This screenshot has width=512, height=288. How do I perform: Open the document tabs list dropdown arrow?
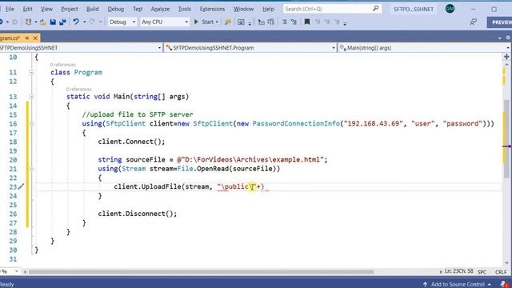click(500, 38)
